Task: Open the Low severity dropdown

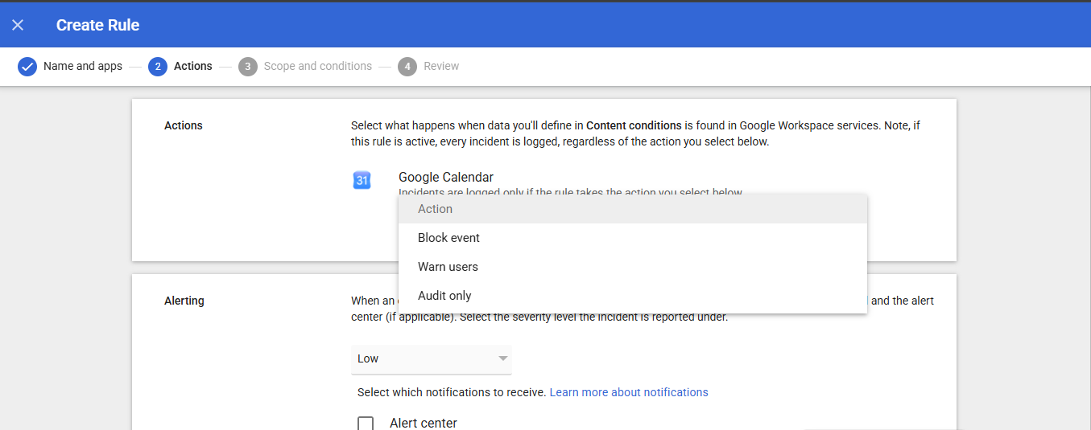Action: [x=432, y=358]
